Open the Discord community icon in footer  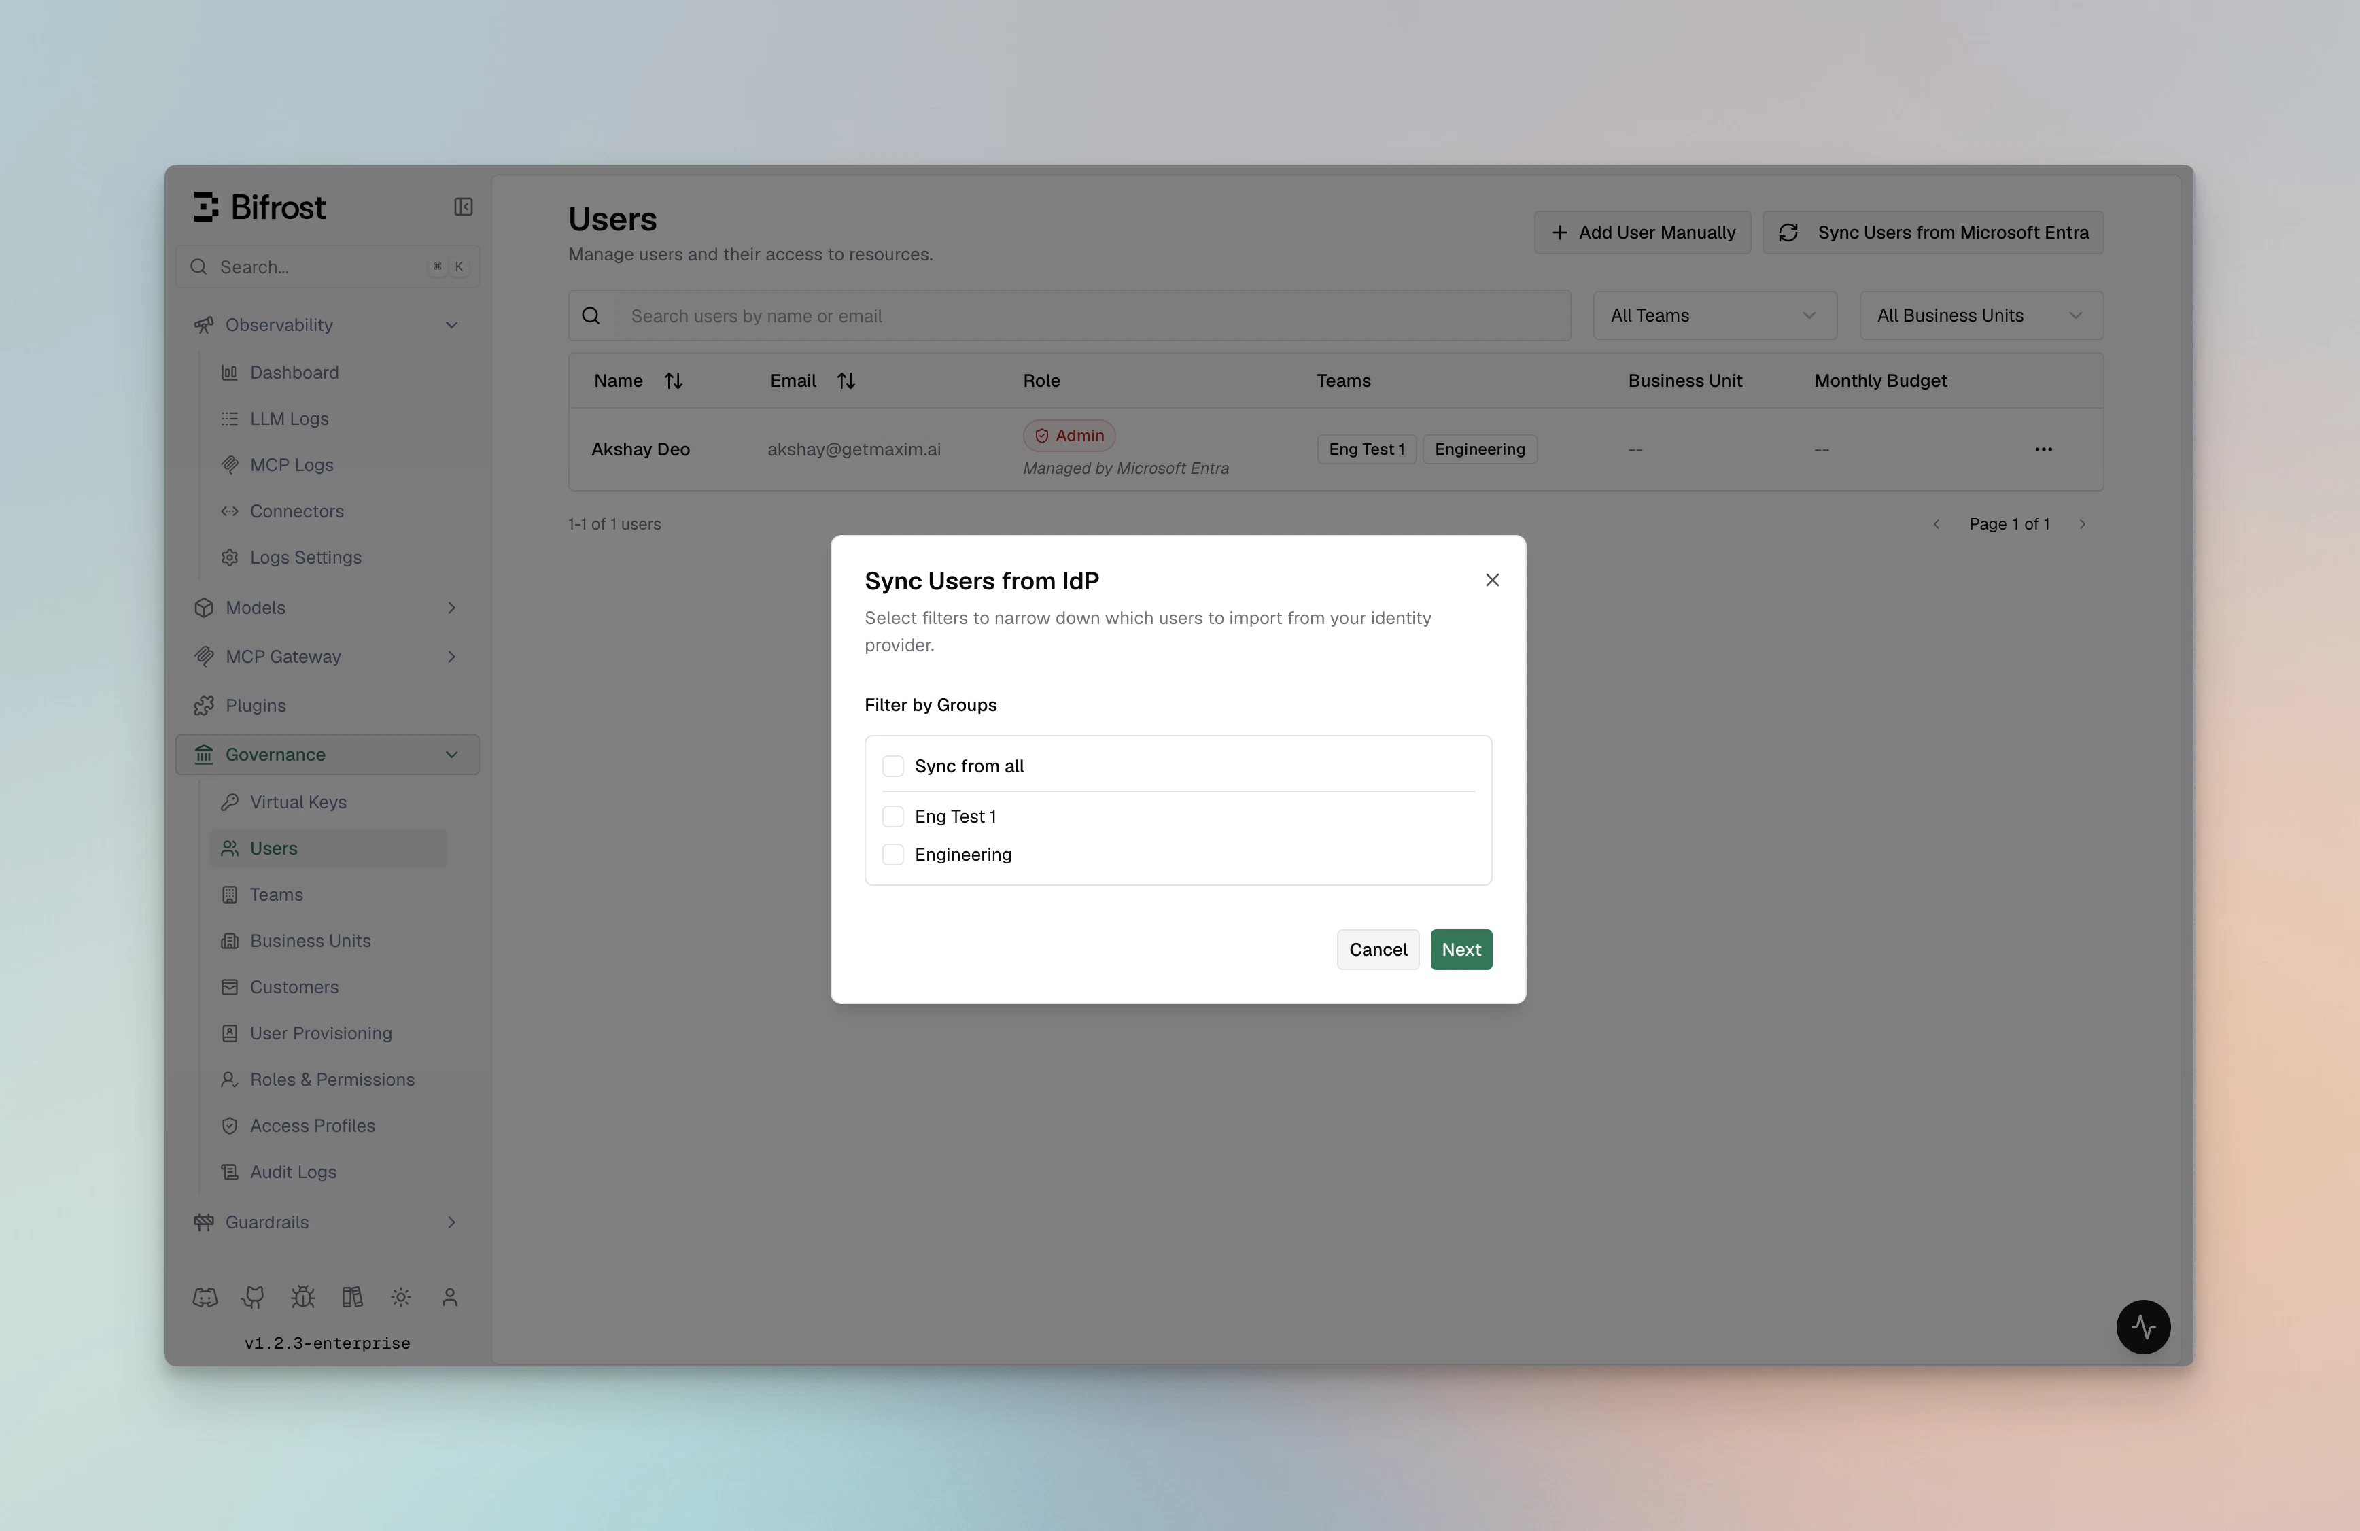205,1297
